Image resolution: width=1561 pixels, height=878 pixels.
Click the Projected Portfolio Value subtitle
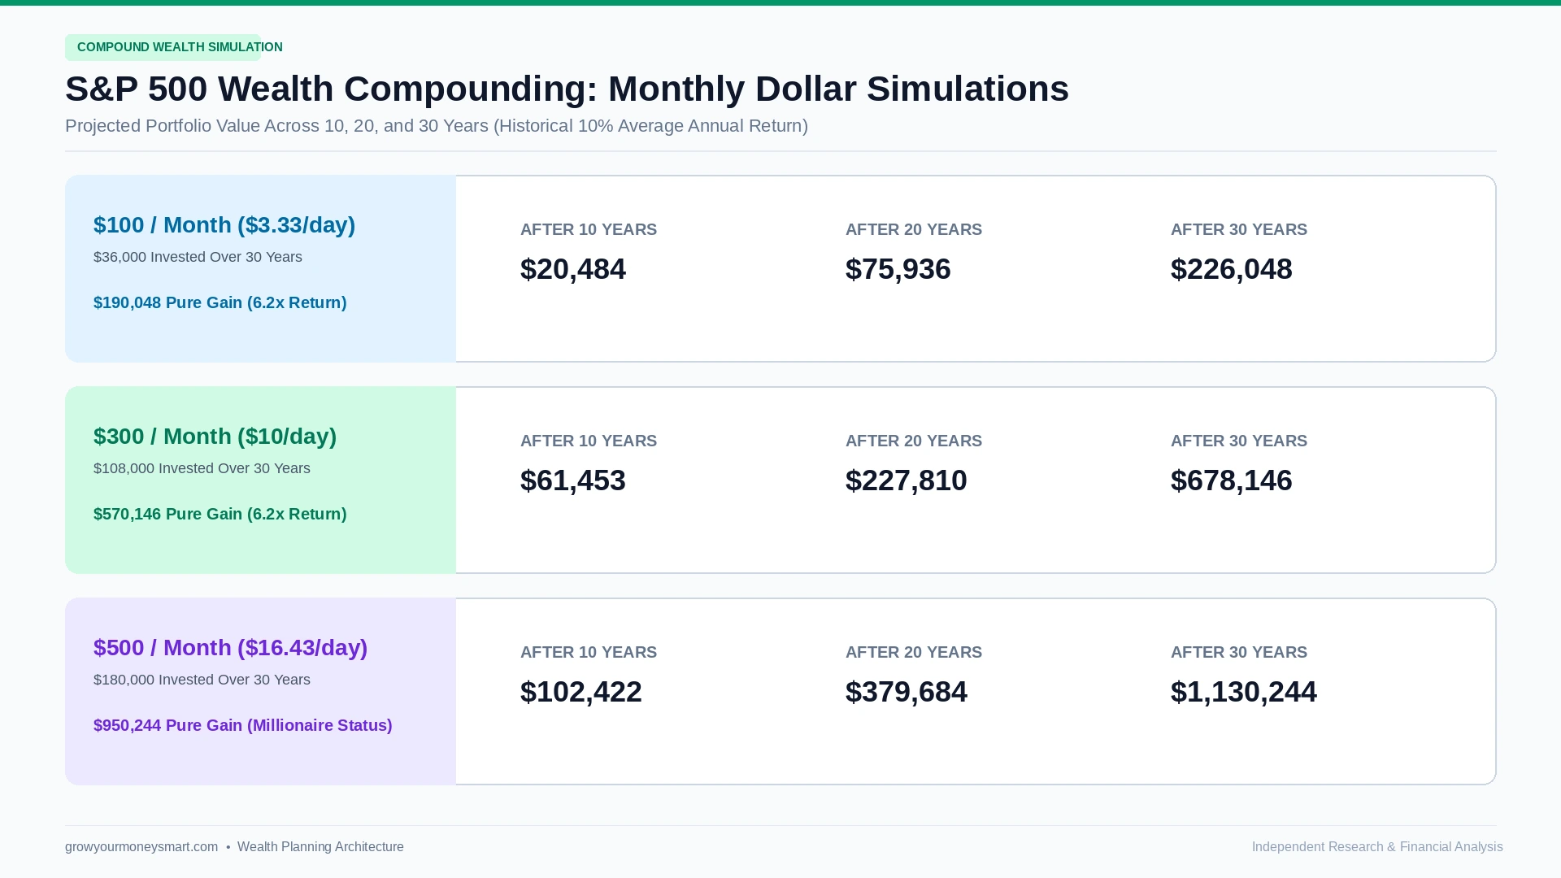point(437,126)
